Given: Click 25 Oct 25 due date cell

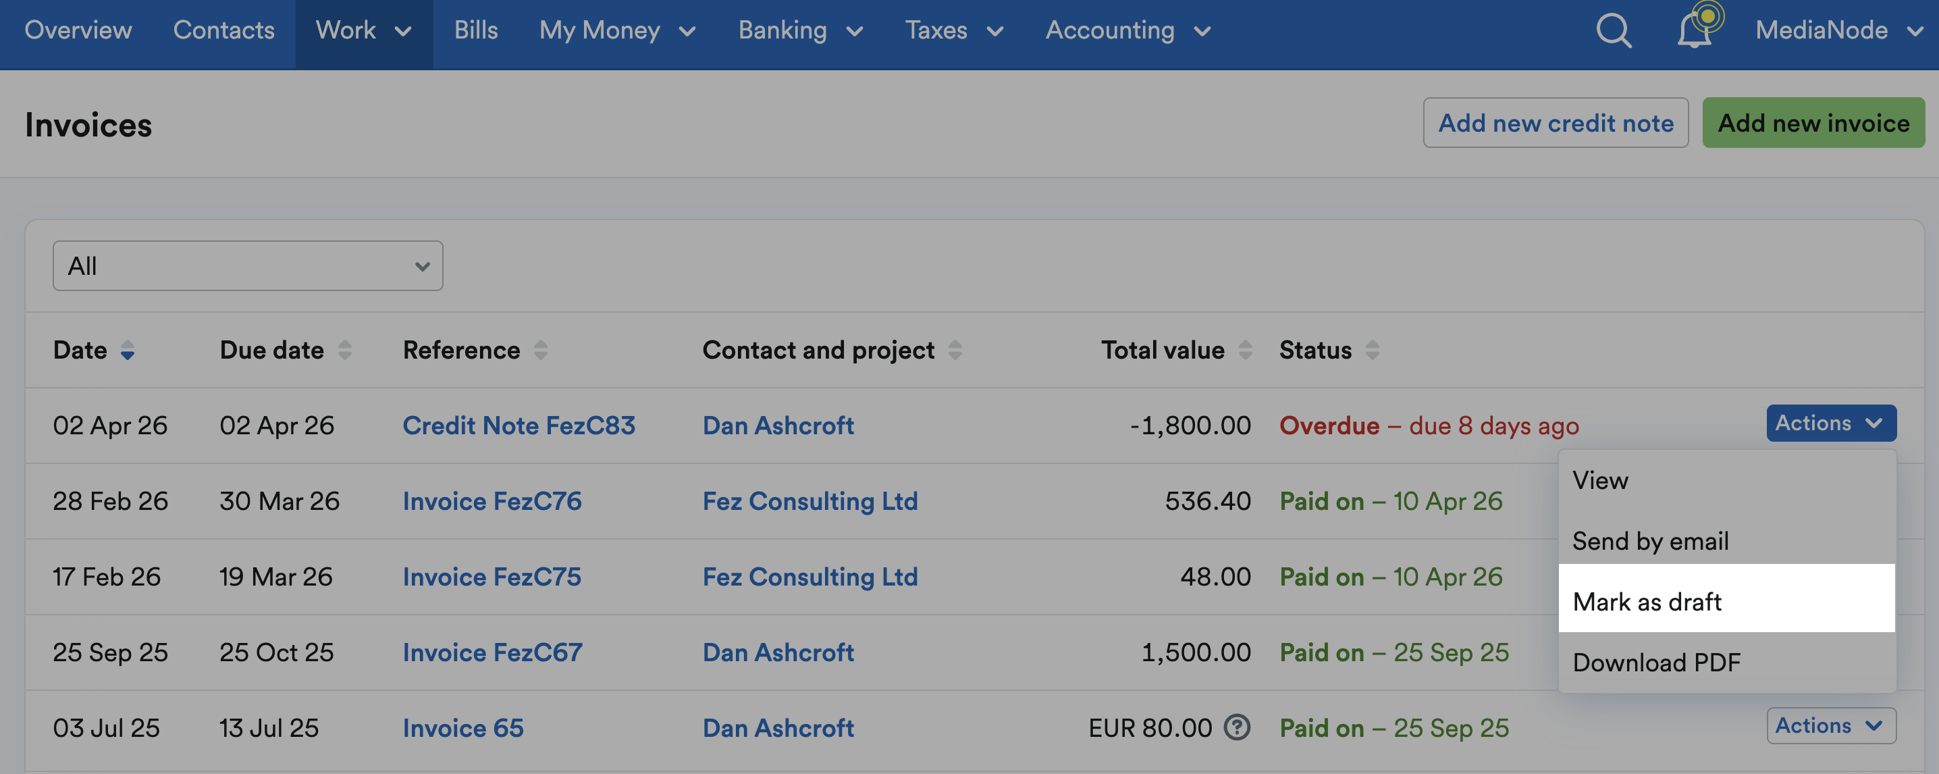Looking at the screenshot, I should (x=276, y=652).
